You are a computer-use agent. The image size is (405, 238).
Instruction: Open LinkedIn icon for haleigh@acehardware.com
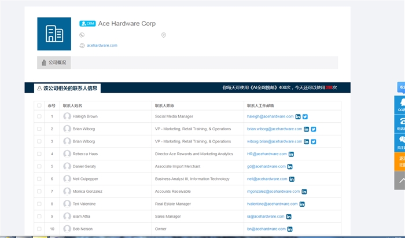(x=298, y=117)
